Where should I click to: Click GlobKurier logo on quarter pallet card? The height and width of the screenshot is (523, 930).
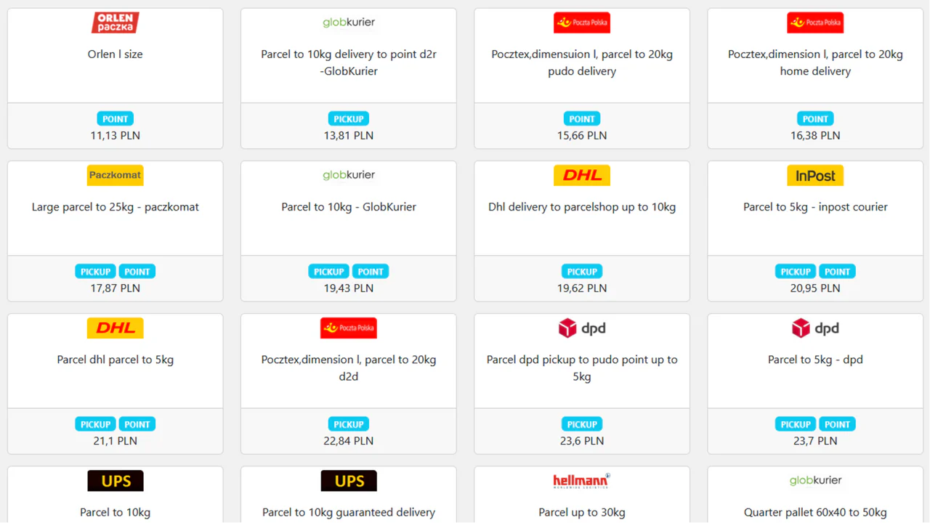[815, 480]
